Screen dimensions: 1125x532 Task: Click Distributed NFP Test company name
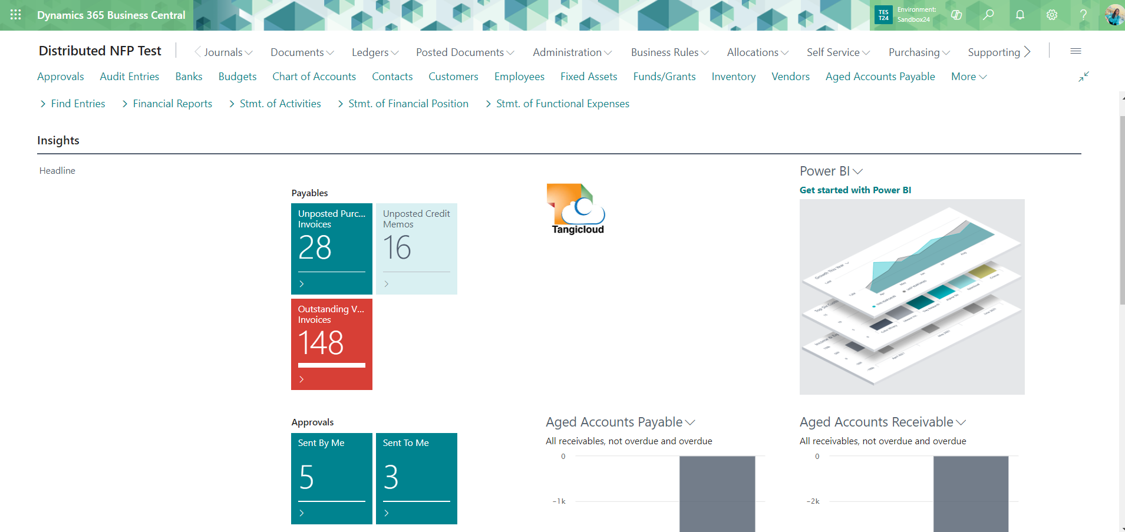pos(100,51)
